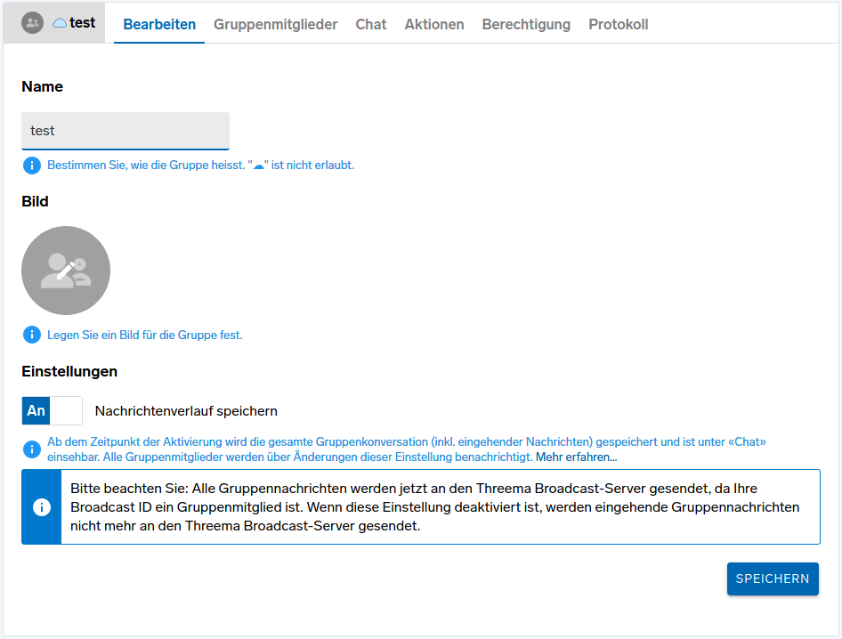The image size is (842, 639).
Task: Click the grey group picture placeholder
Action: 66,271
